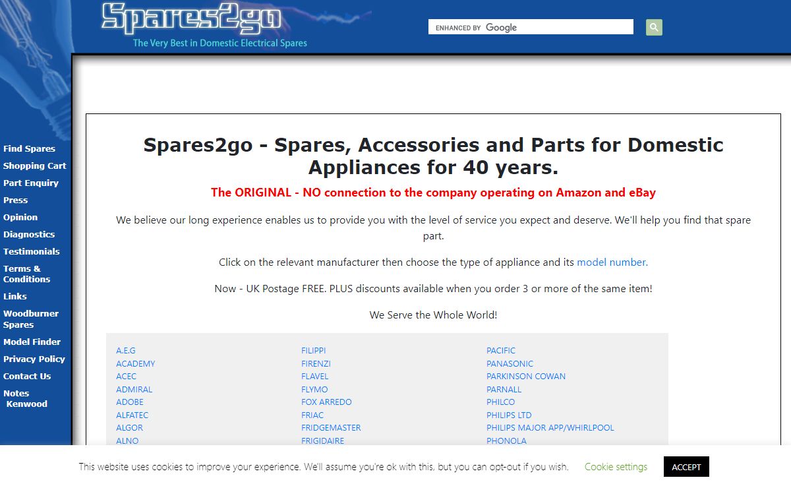
Task: Select manufacturer FRIGIDAIRE
Action: tap(322, 441)
